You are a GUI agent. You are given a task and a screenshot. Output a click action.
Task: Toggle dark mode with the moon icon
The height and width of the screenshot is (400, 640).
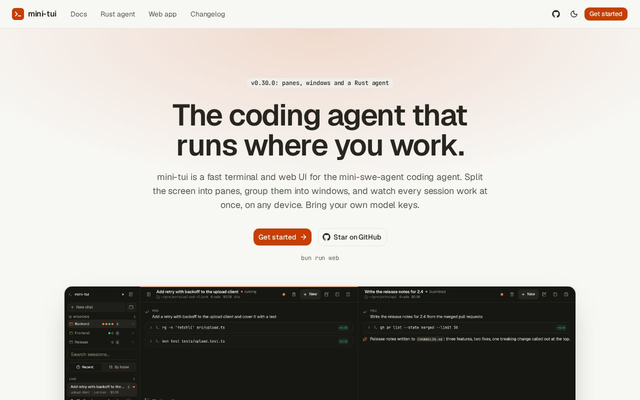pyautogui.click(x=574, y=14)
